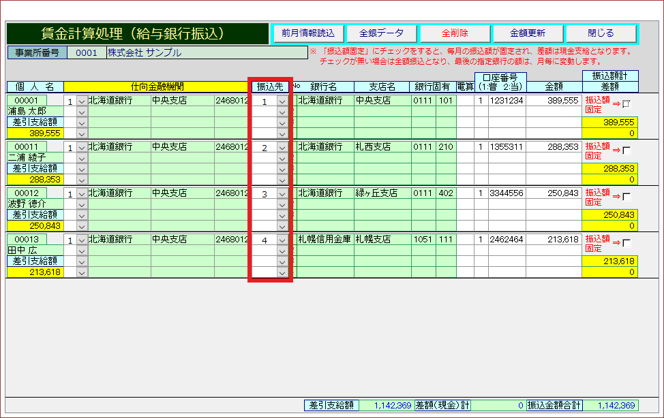The height and width of the screenshot is (418, 664).
Task: Check 振込額固定 box for 波野 徳介
Action: [627, 197]
